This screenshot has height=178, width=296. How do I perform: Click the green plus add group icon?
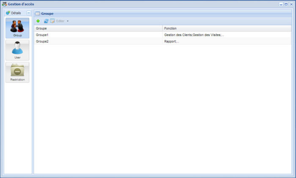pos(38,21)
